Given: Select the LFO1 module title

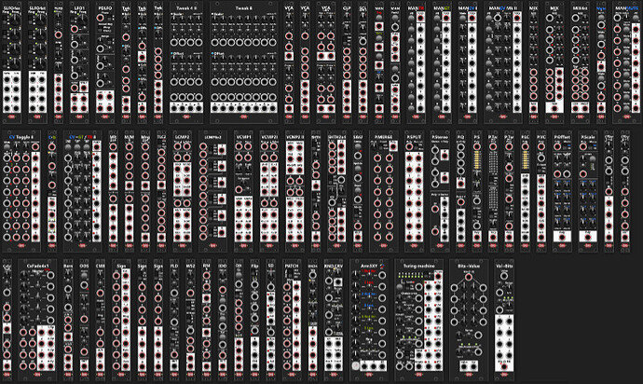Looking at the screenshot, I should [79, 8].
